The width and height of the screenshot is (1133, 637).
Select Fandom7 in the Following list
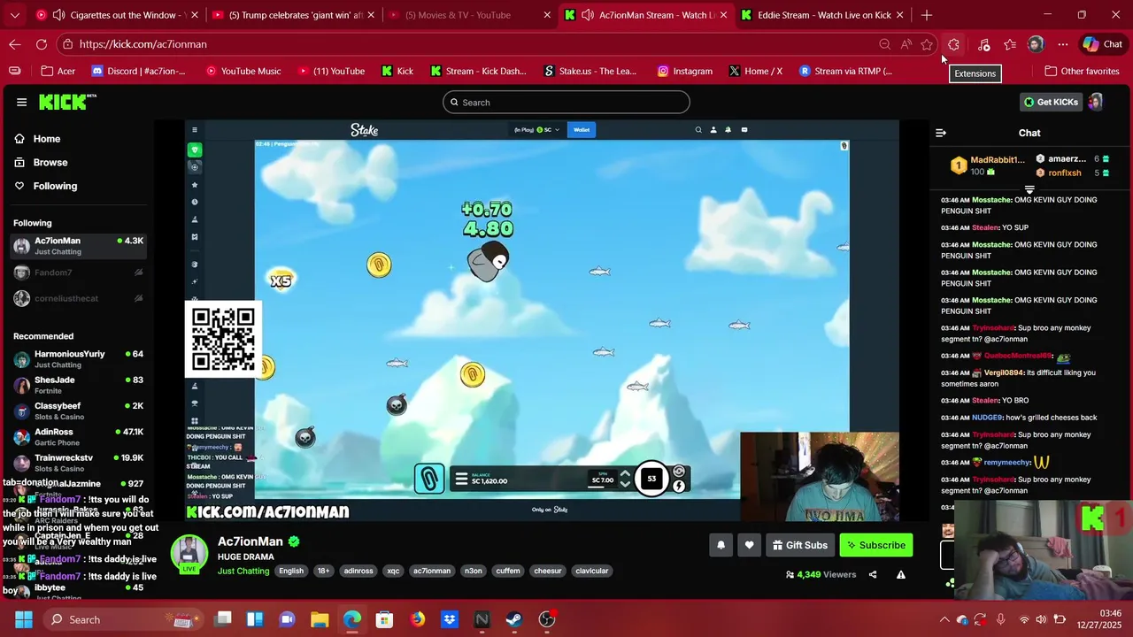click(78, 272)
